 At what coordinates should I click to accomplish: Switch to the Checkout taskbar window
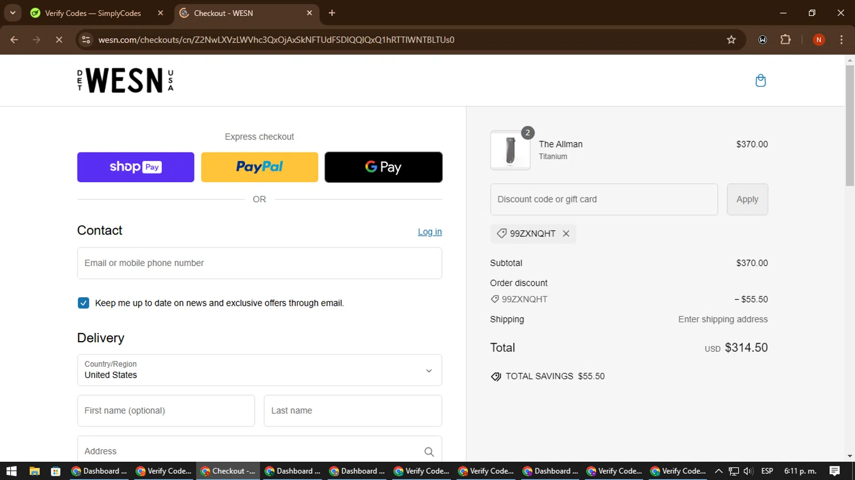tap(229, 471)
